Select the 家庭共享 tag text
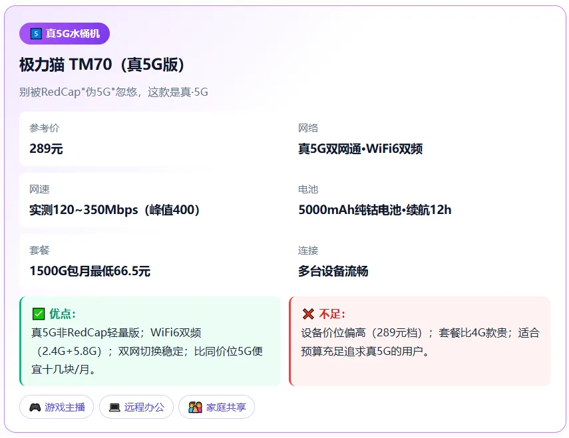 (x=226, y=407)
